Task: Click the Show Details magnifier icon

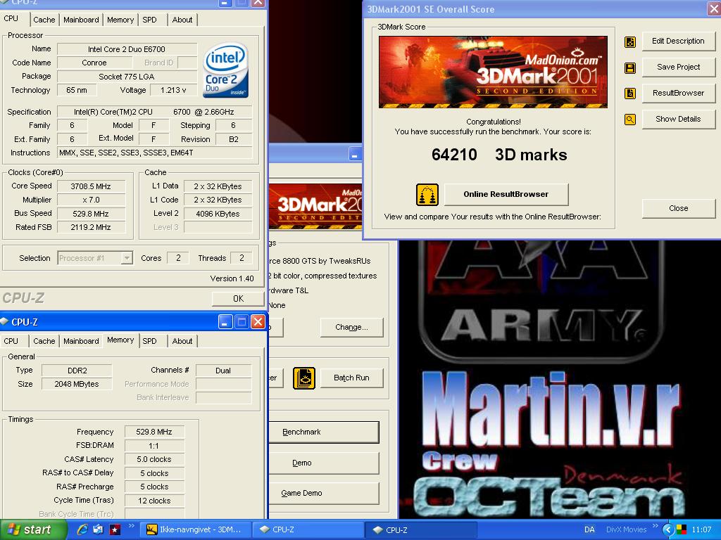Action: [x=630, y=120]
